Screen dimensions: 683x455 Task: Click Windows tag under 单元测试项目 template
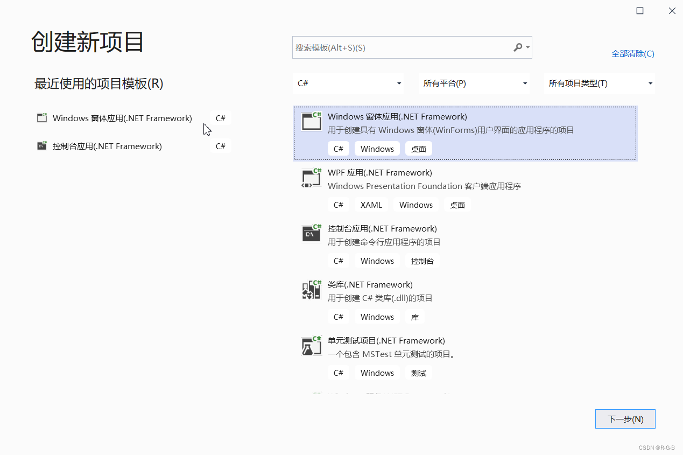click(377, 373)
